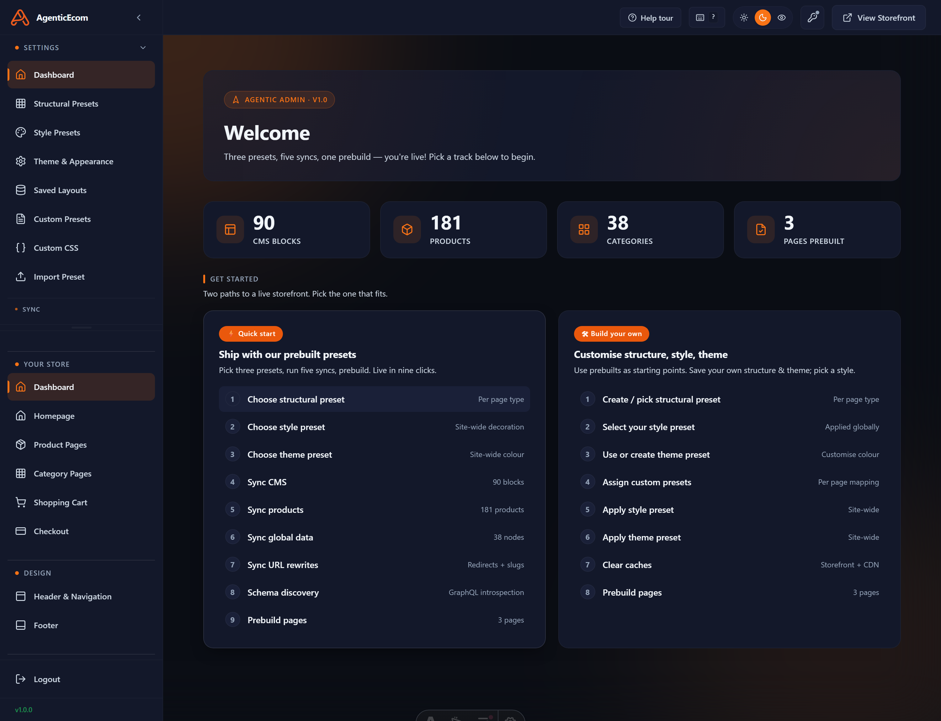This screenshot has width=941, height=721.
Task: Open Style Presets palette icon item
Action: pos(81,132)
